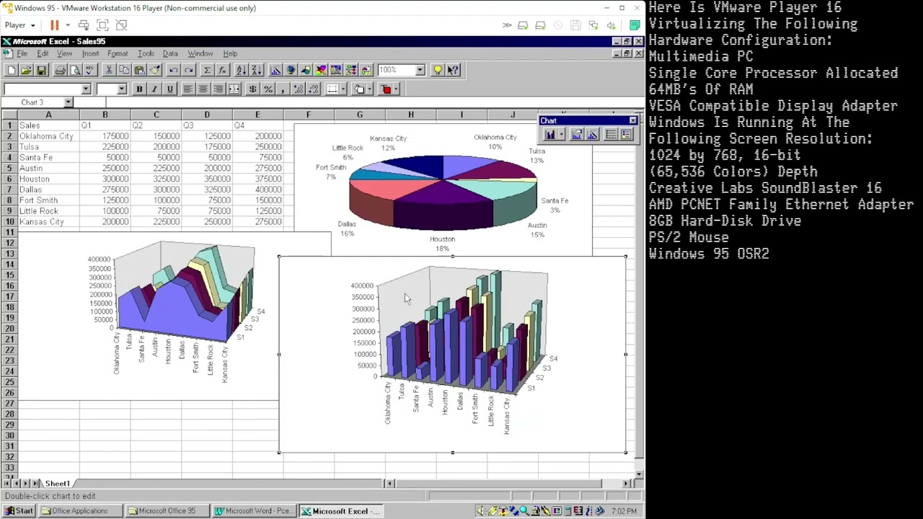Click cell containing Oklahoma City
This screenshot has width=923, height=519.
pyautogui.click(x=49, y=136)
